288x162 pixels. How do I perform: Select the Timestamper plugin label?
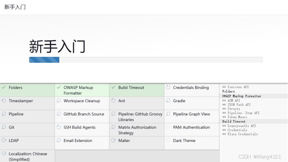(21, 101)
